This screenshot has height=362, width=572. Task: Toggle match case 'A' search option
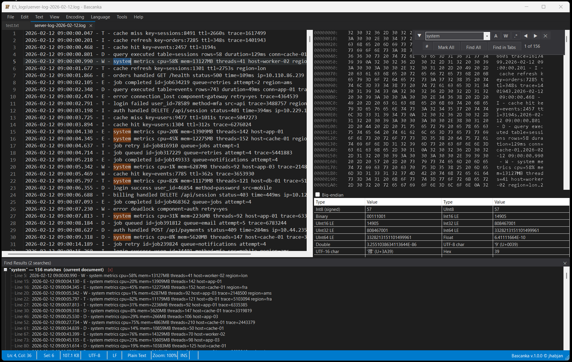[496, 36]
